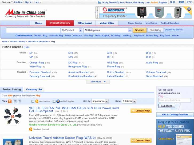
Task: Click Add to Catalog Favorites
Action: click(x=175, y=114)
